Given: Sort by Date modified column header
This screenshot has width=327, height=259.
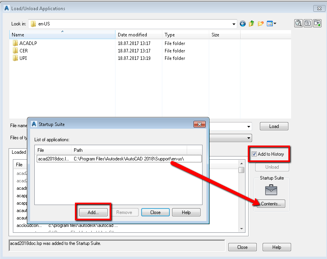Looking at the screenshot, I should [139, 35].
